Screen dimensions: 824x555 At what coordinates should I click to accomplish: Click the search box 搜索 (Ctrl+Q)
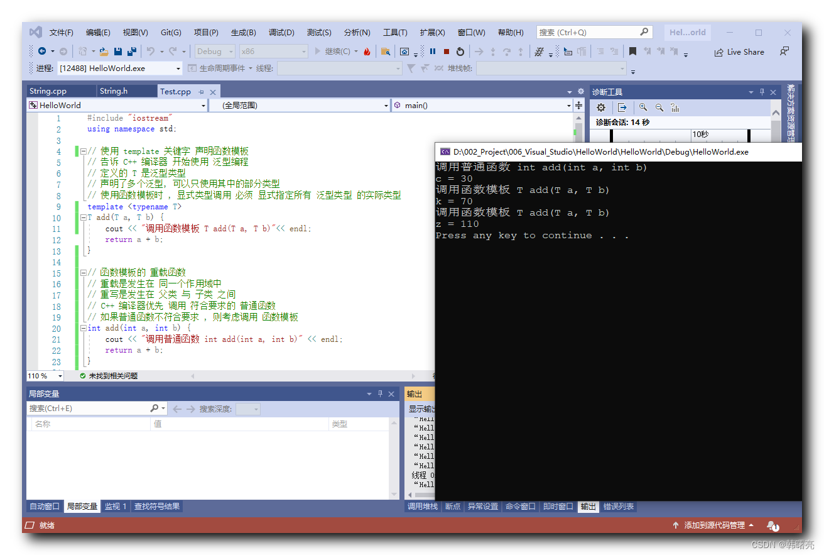point(594,32)
